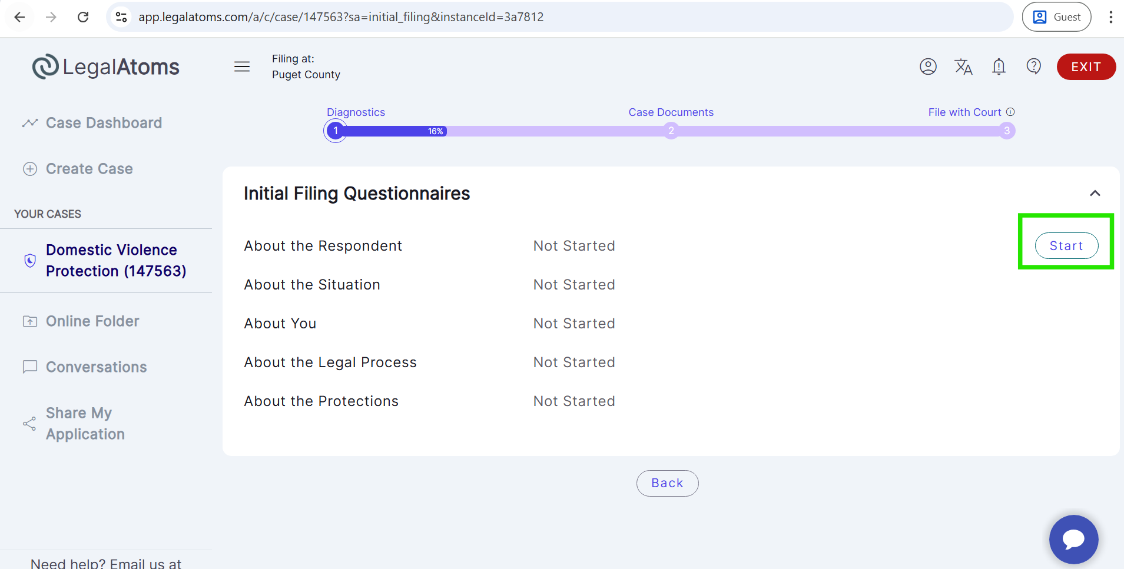
Task: Click step 2 Case Documents marker
Action: pos(671,131)
